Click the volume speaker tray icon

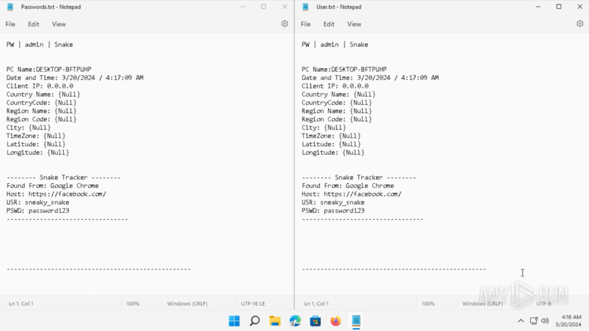click(545, 321)
